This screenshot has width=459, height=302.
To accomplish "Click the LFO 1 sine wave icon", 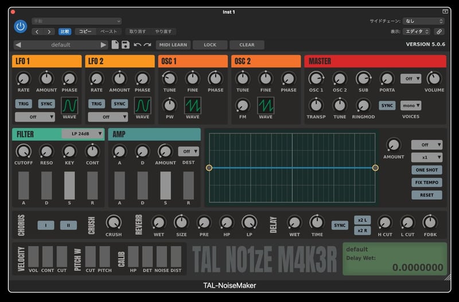I will (x=69, y=106).
